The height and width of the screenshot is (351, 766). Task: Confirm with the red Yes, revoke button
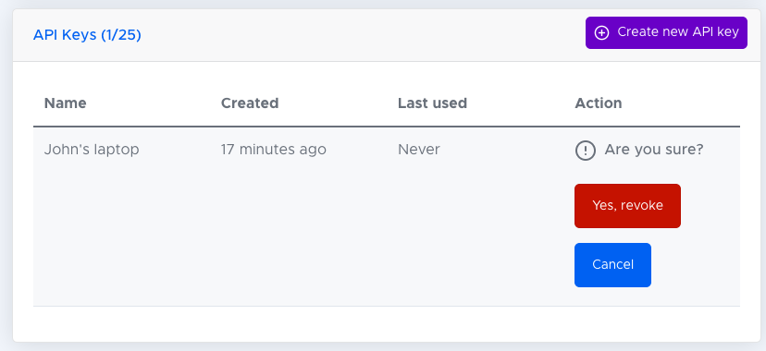pos(627,206)
